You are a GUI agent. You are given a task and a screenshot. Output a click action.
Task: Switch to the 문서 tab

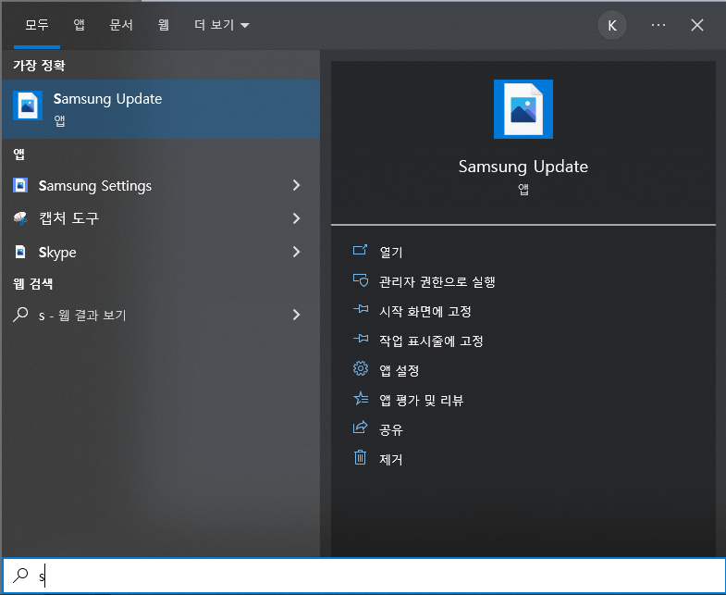(x=121, y=25)
